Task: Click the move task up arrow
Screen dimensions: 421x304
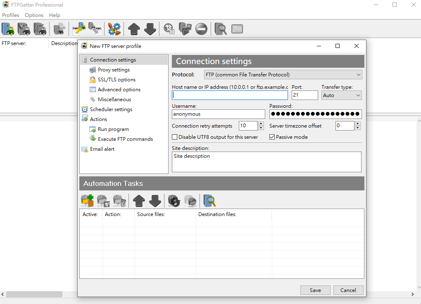Action: pos(138,201)
